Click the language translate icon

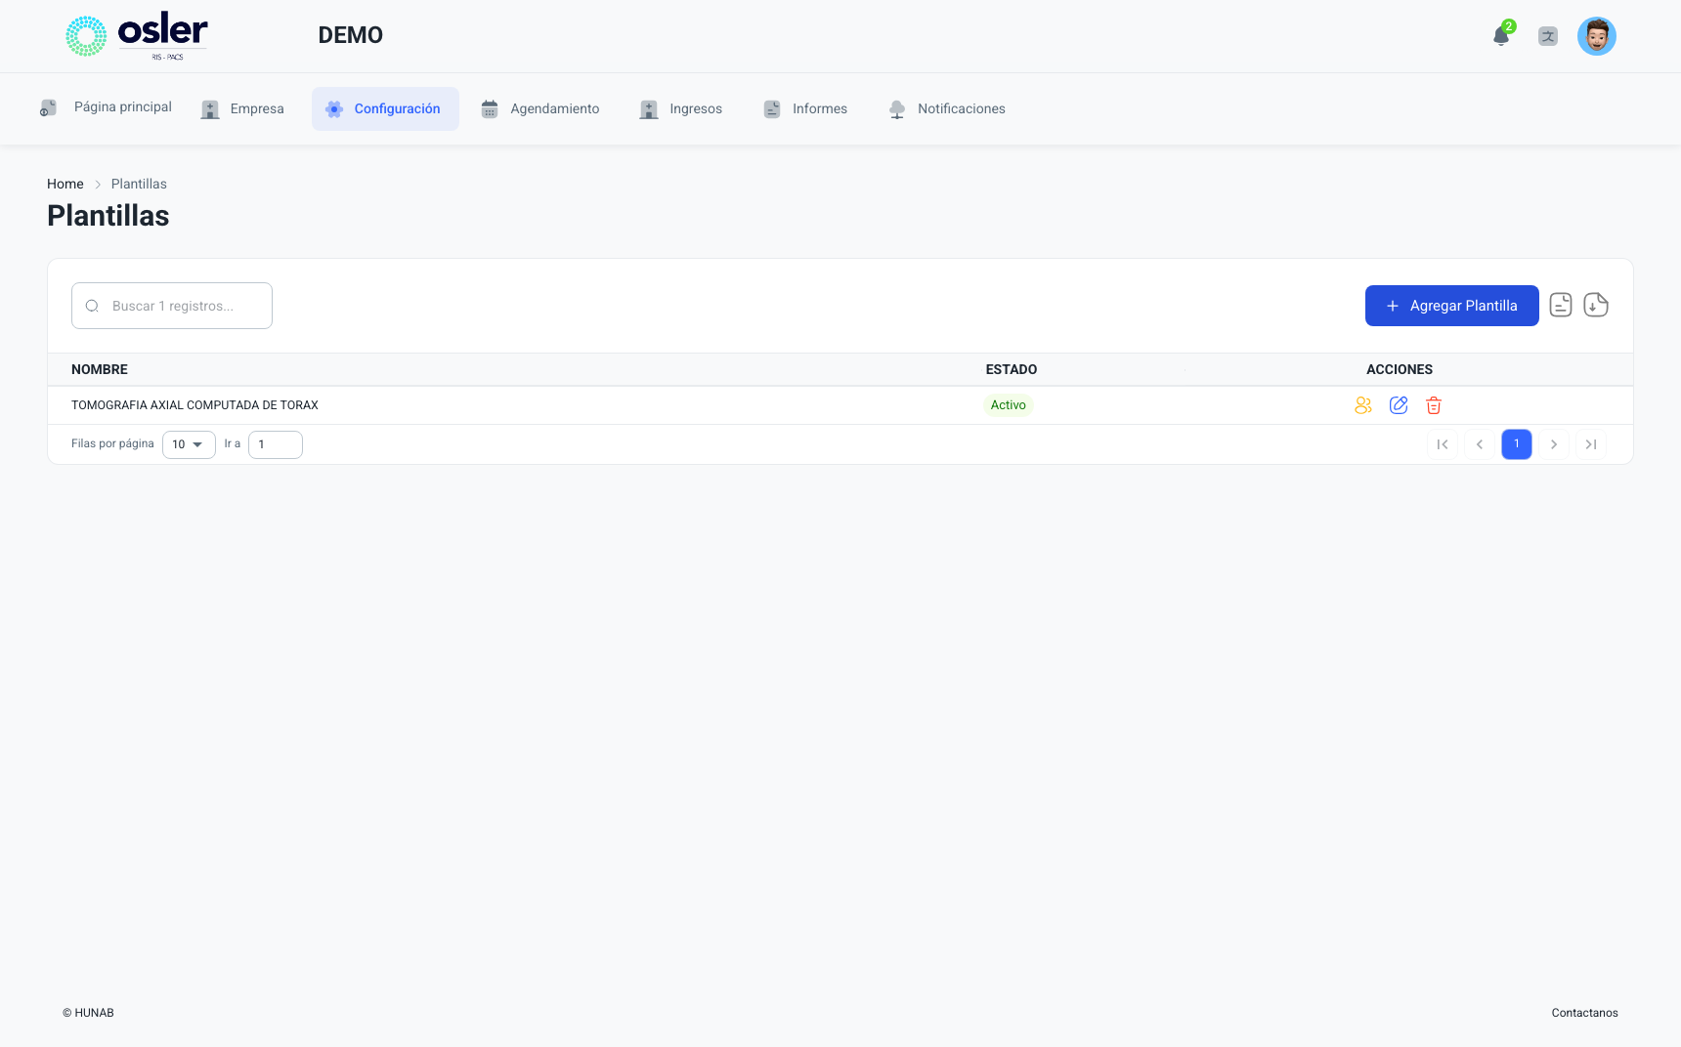[x=1548, y=36]
